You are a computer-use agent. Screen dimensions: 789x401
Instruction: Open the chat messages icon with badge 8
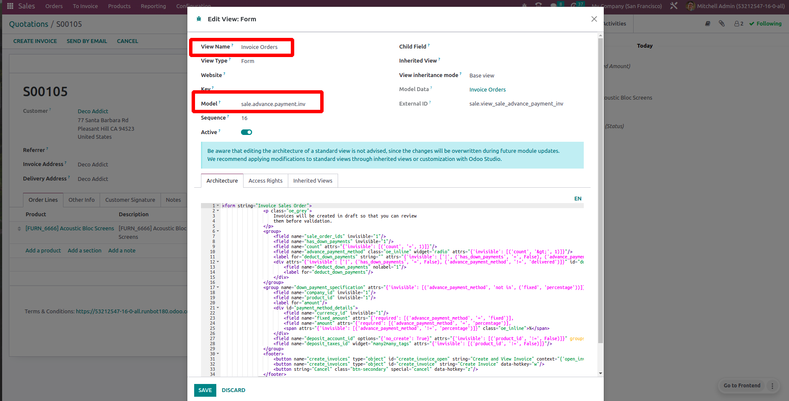click(x=554, y=6)
